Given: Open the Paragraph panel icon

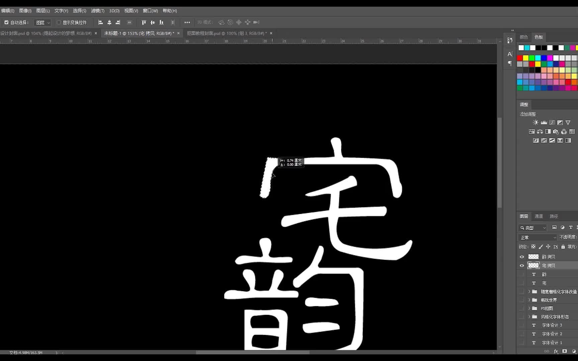Looking at the screenshot, I should coord(510,63).
